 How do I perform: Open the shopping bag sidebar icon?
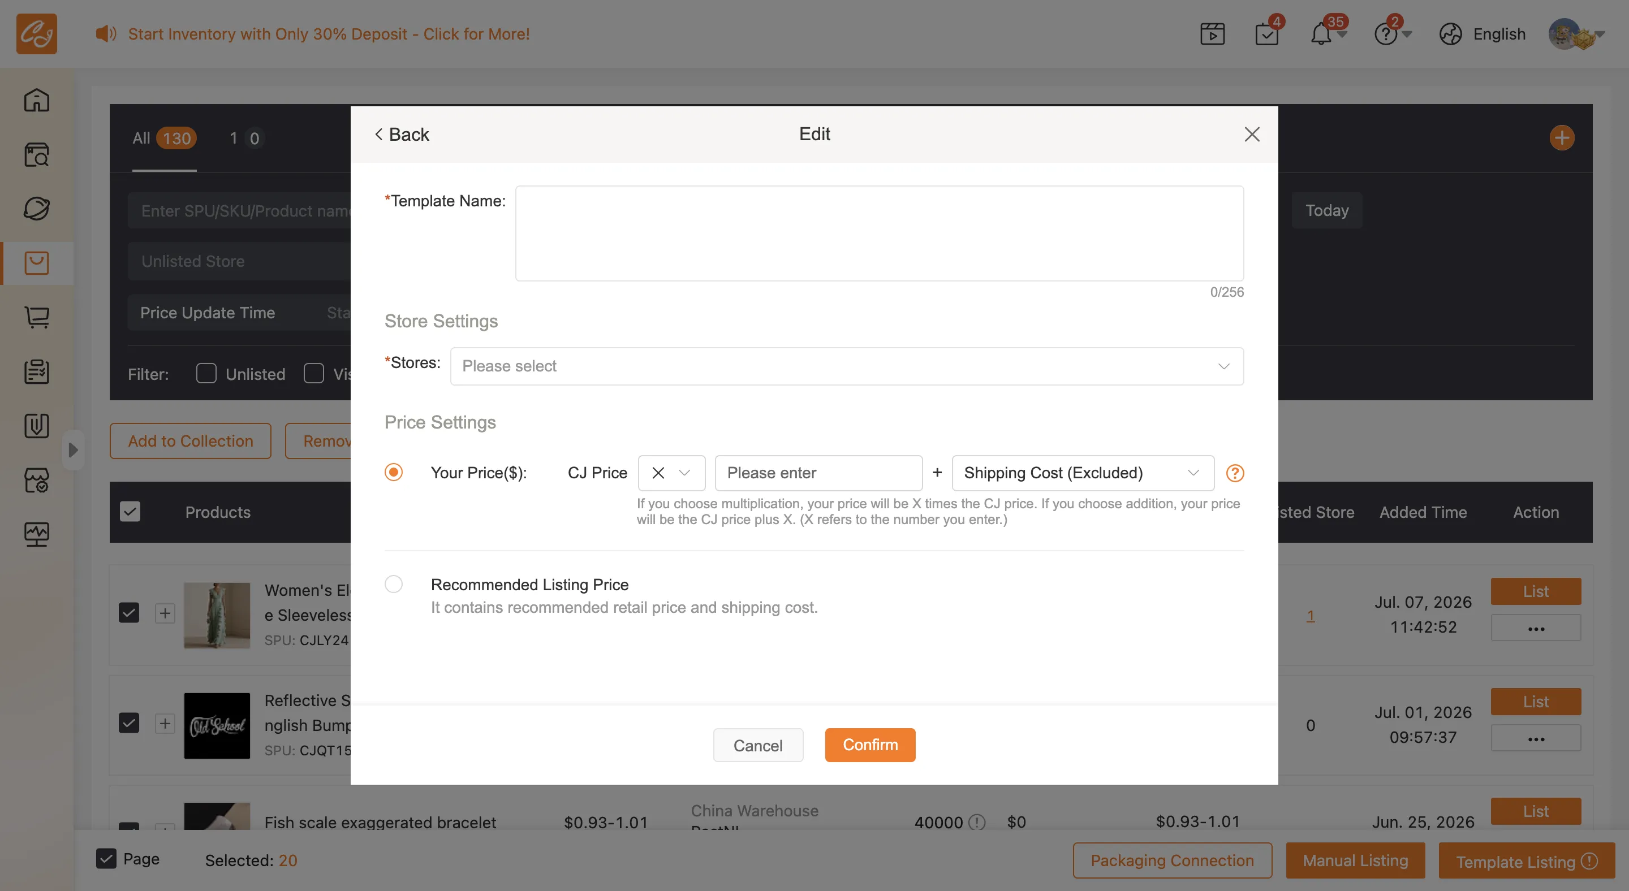(36, 263)
